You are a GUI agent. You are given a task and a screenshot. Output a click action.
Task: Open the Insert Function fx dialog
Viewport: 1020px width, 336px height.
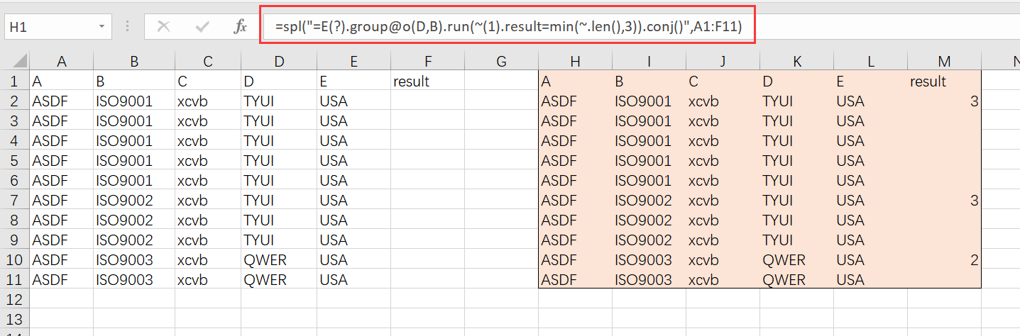point(240,27)
